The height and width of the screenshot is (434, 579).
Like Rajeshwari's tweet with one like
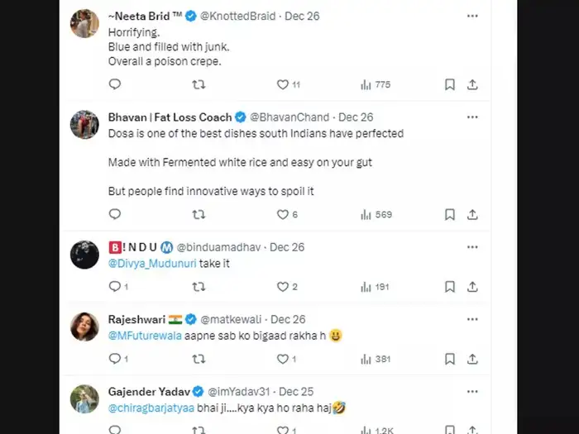tap(282, 359)
